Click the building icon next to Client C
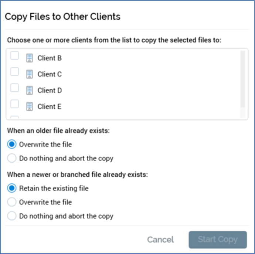 click(30, 74)
